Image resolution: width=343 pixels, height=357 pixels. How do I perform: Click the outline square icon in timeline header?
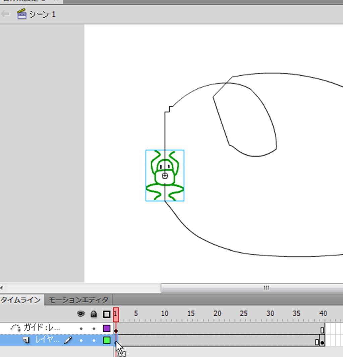click(107, 314)
